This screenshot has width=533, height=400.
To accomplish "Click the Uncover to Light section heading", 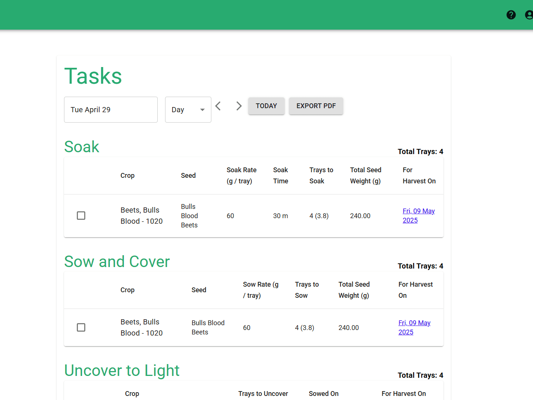I will (122, 370).
